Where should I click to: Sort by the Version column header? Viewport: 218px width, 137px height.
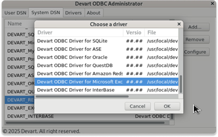pyautogui.click(x=134, y=32)
